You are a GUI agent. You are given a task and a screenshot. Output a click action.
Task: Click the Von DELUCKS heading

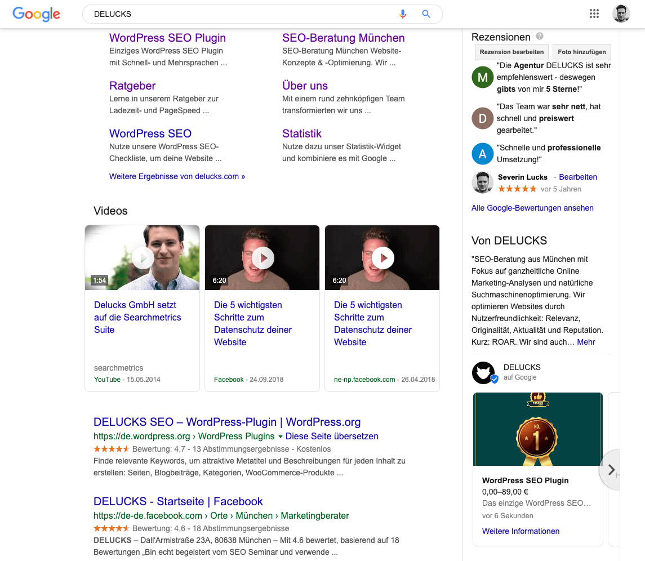509,240
